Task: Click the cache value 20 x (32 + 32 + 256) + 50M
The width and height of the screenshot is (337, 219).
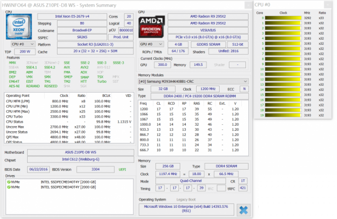Action: (x=95, y=51)
